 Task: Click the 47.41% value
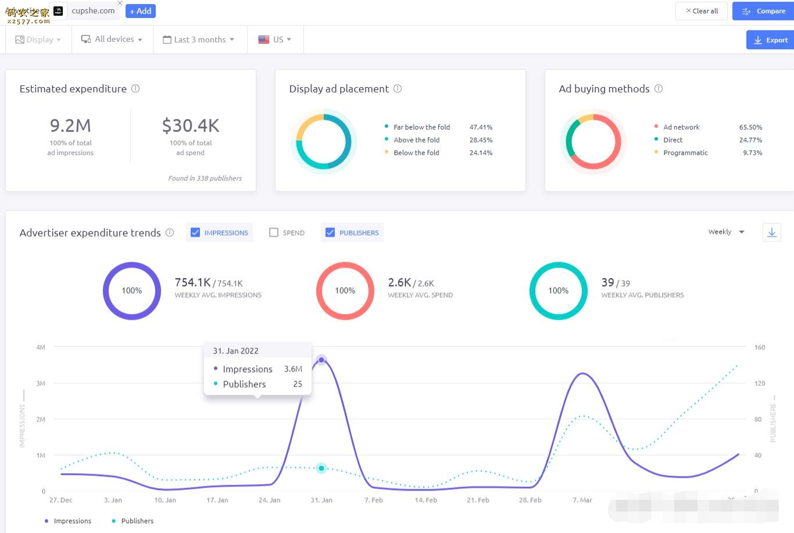pos(481,127)
